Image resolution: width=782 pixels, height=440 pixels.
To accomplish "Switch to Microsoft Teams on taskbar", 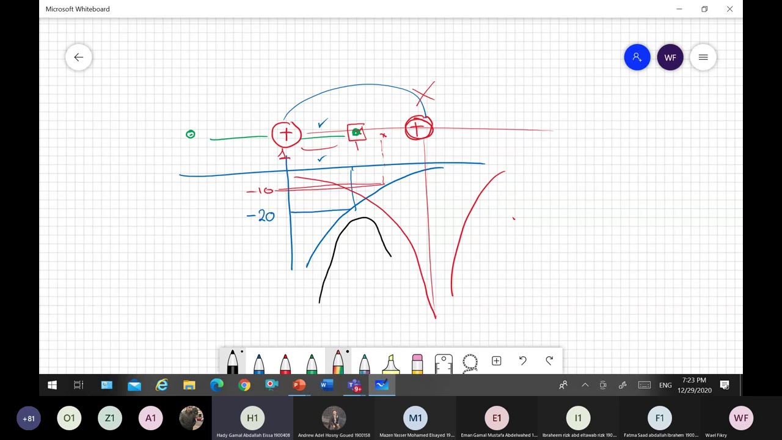I will pyautogui.click(x=354, y=385).
